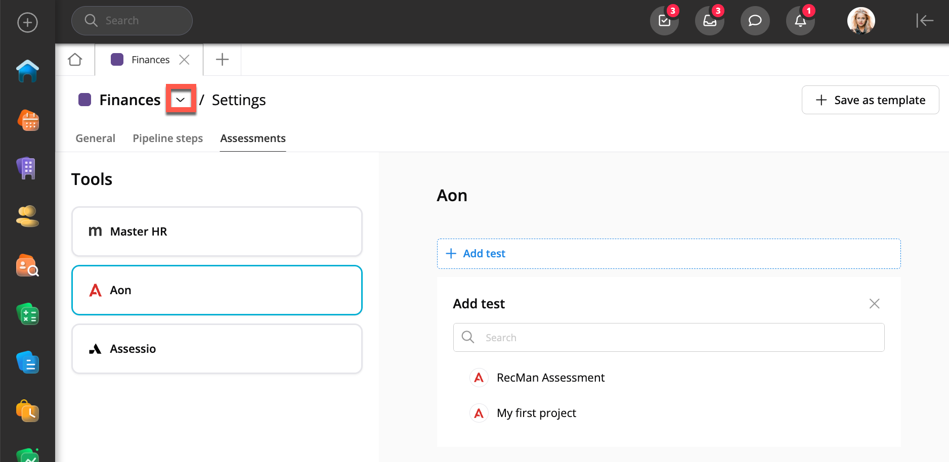This screenshot has width=949, height=462.
Task: Switch to the General tab
Action: (95, 138)
